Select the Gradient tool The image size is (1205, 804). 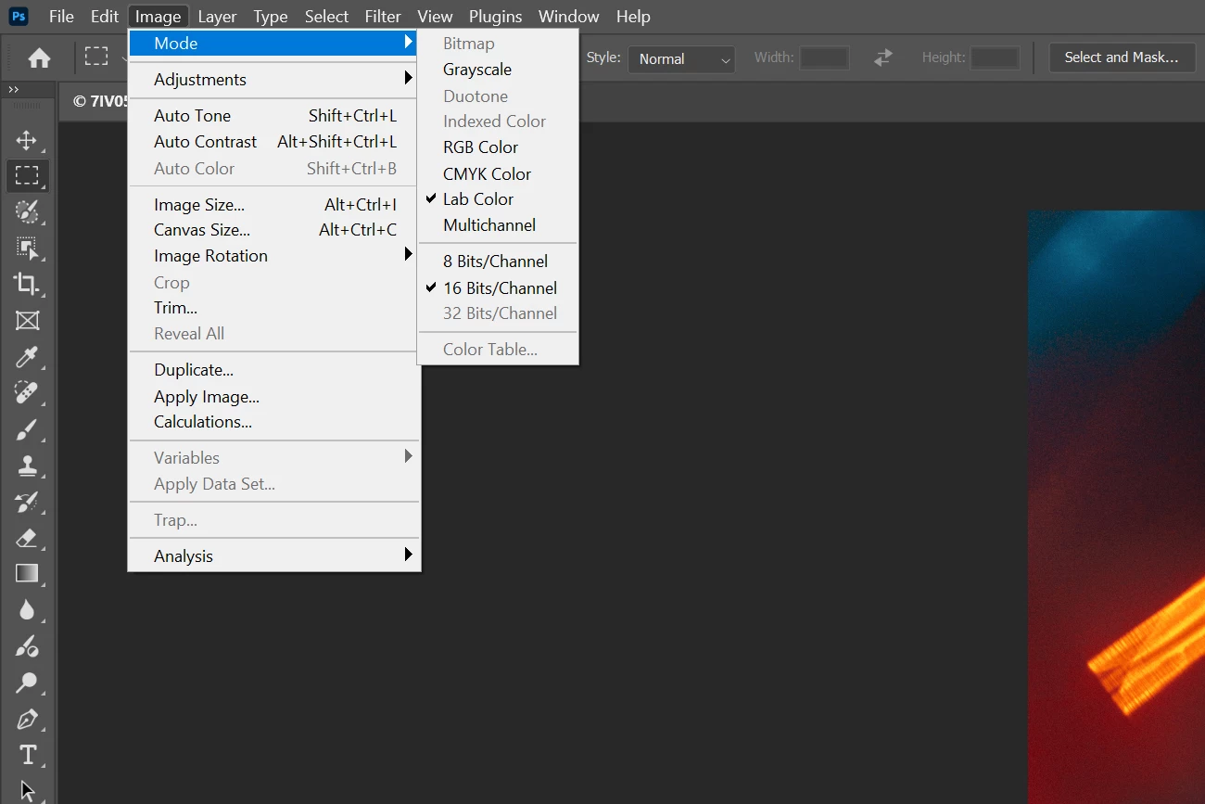click(27, 574)
